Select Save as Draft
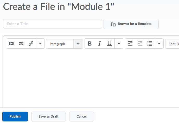179x123 pixels. tap(48, 117)
